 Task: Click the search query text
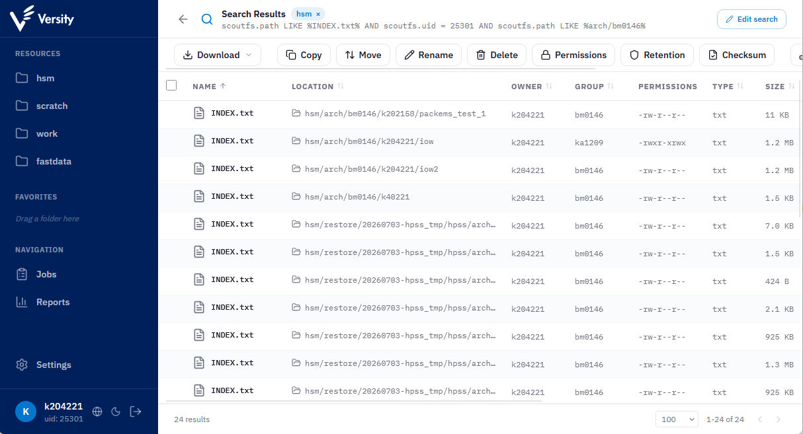(x=433, y=26)
